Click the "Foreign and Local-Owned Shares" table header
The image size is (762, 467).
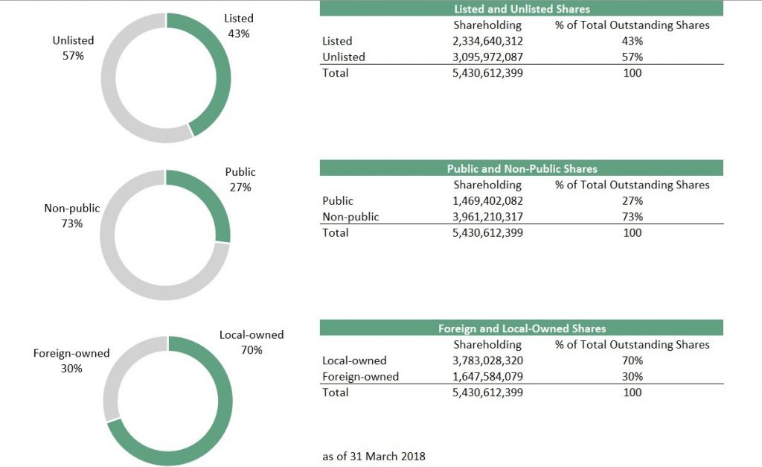click(x=522, y=328)
